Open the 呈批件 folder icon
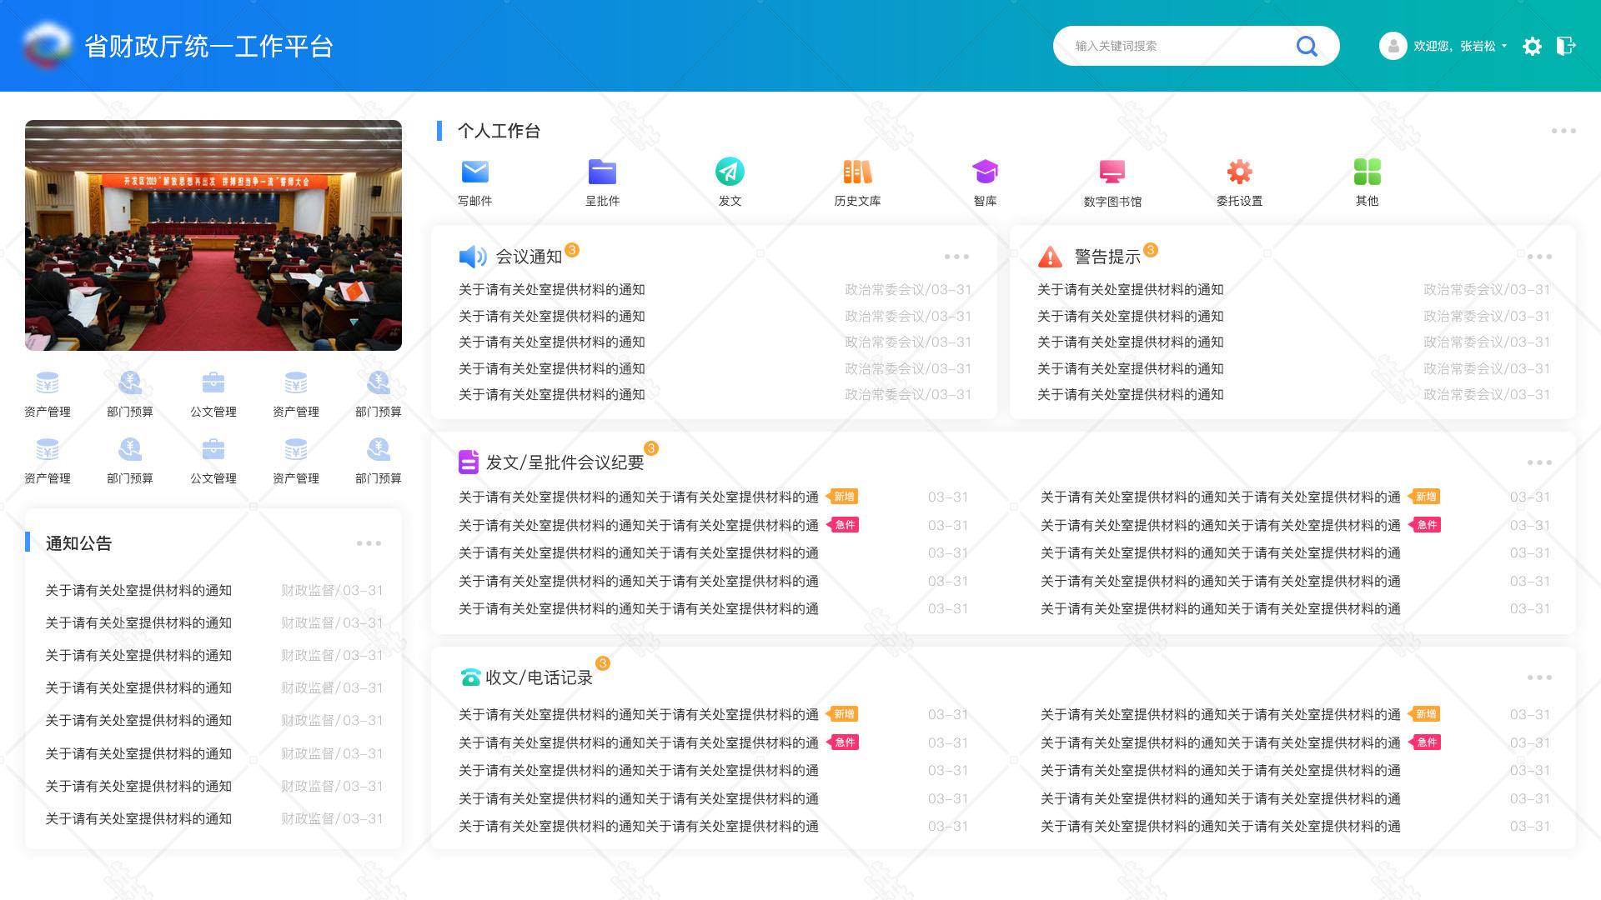 [602, 172]
